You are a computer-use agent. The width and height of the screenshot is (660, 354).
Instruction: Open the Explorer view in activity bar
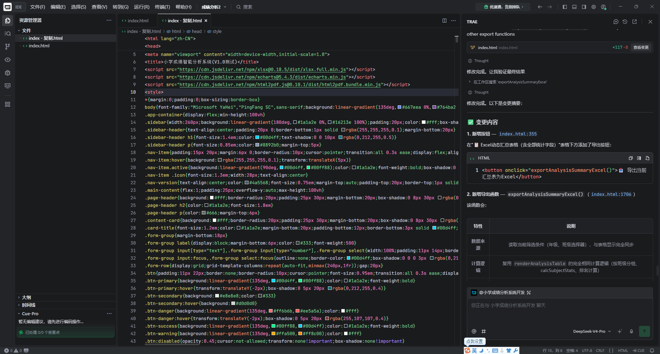point(8,21)
